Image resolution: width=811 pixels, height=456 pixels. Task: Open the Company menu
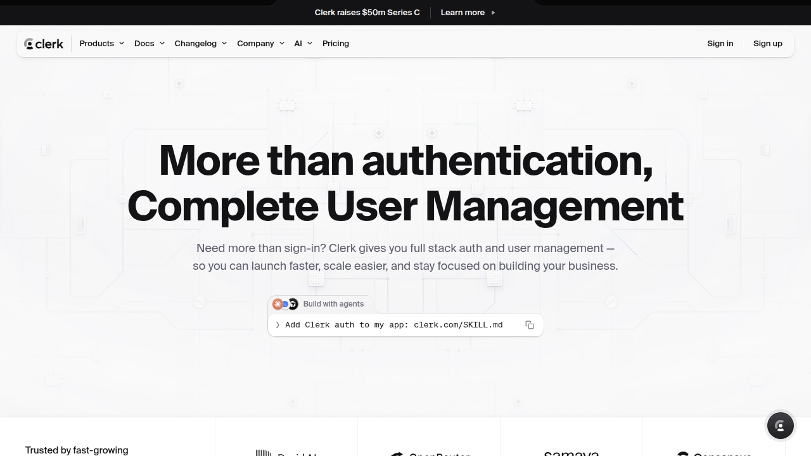coord(261,44)
